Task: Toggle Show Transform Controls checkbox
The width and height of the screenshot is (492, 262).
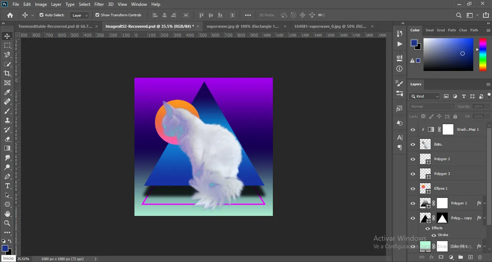Action: 97,15
